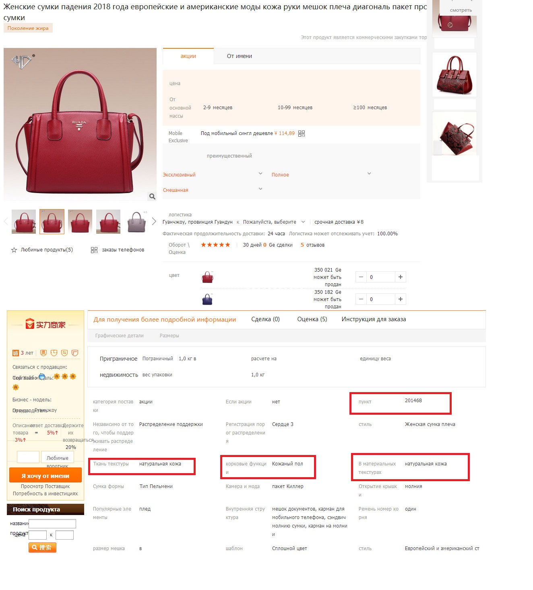This screenshot has height=590, width=533.
Task: Click the star icon for Любимые продукты
Action: pos(14,250)
